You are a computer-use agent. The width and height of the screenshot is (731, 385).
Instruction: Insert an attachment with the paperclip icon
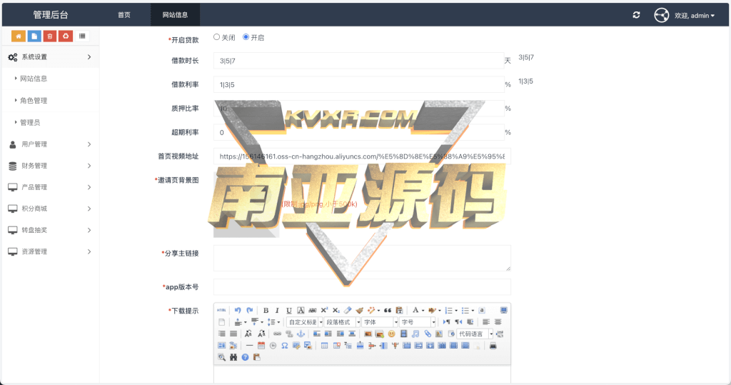click(x=428, y=334)
